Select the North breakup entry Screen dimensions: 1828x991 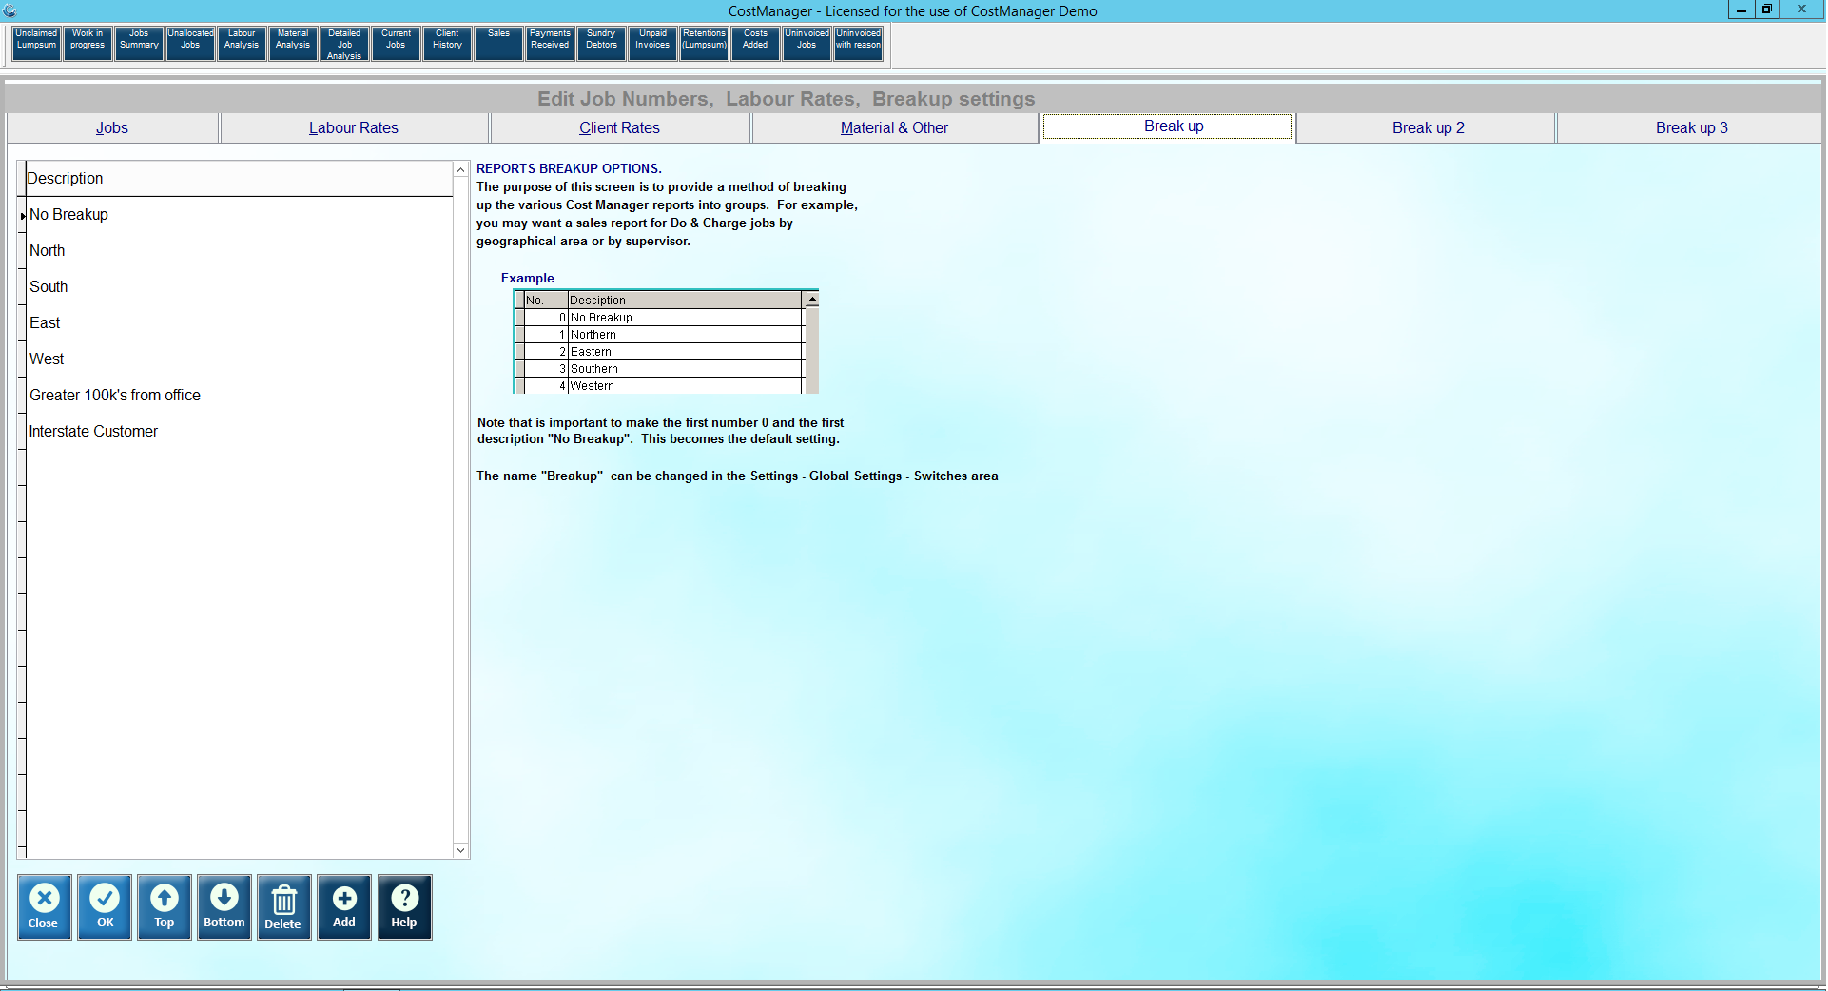(239, 251)
